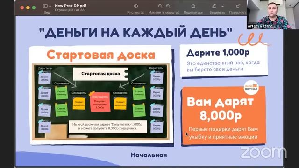Click the 'Дари Получай' round logo
Viewport: 299px width, 168px height.
pos(251,88)
